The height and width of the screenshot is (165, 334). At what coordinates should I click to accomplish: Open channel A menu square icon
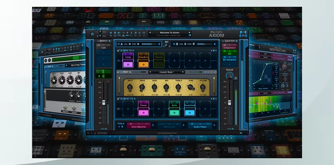(159, 44)
